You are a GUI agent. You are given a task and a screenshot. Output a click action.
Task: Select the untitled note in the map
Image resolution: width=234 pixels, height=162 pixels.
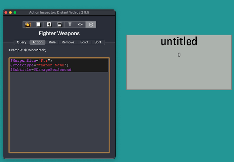[x=179, y=62]
